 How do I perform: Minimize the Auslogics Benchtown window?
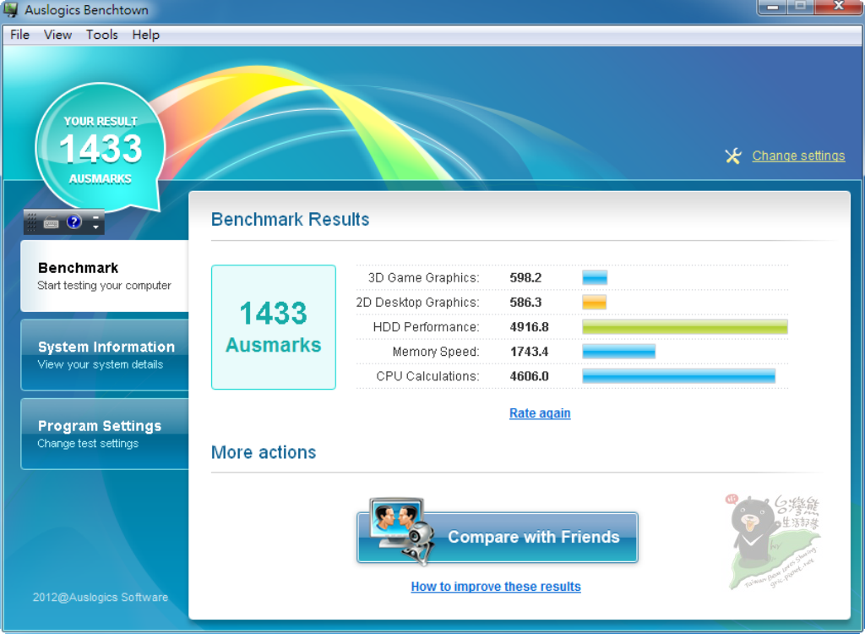(773, 7)
